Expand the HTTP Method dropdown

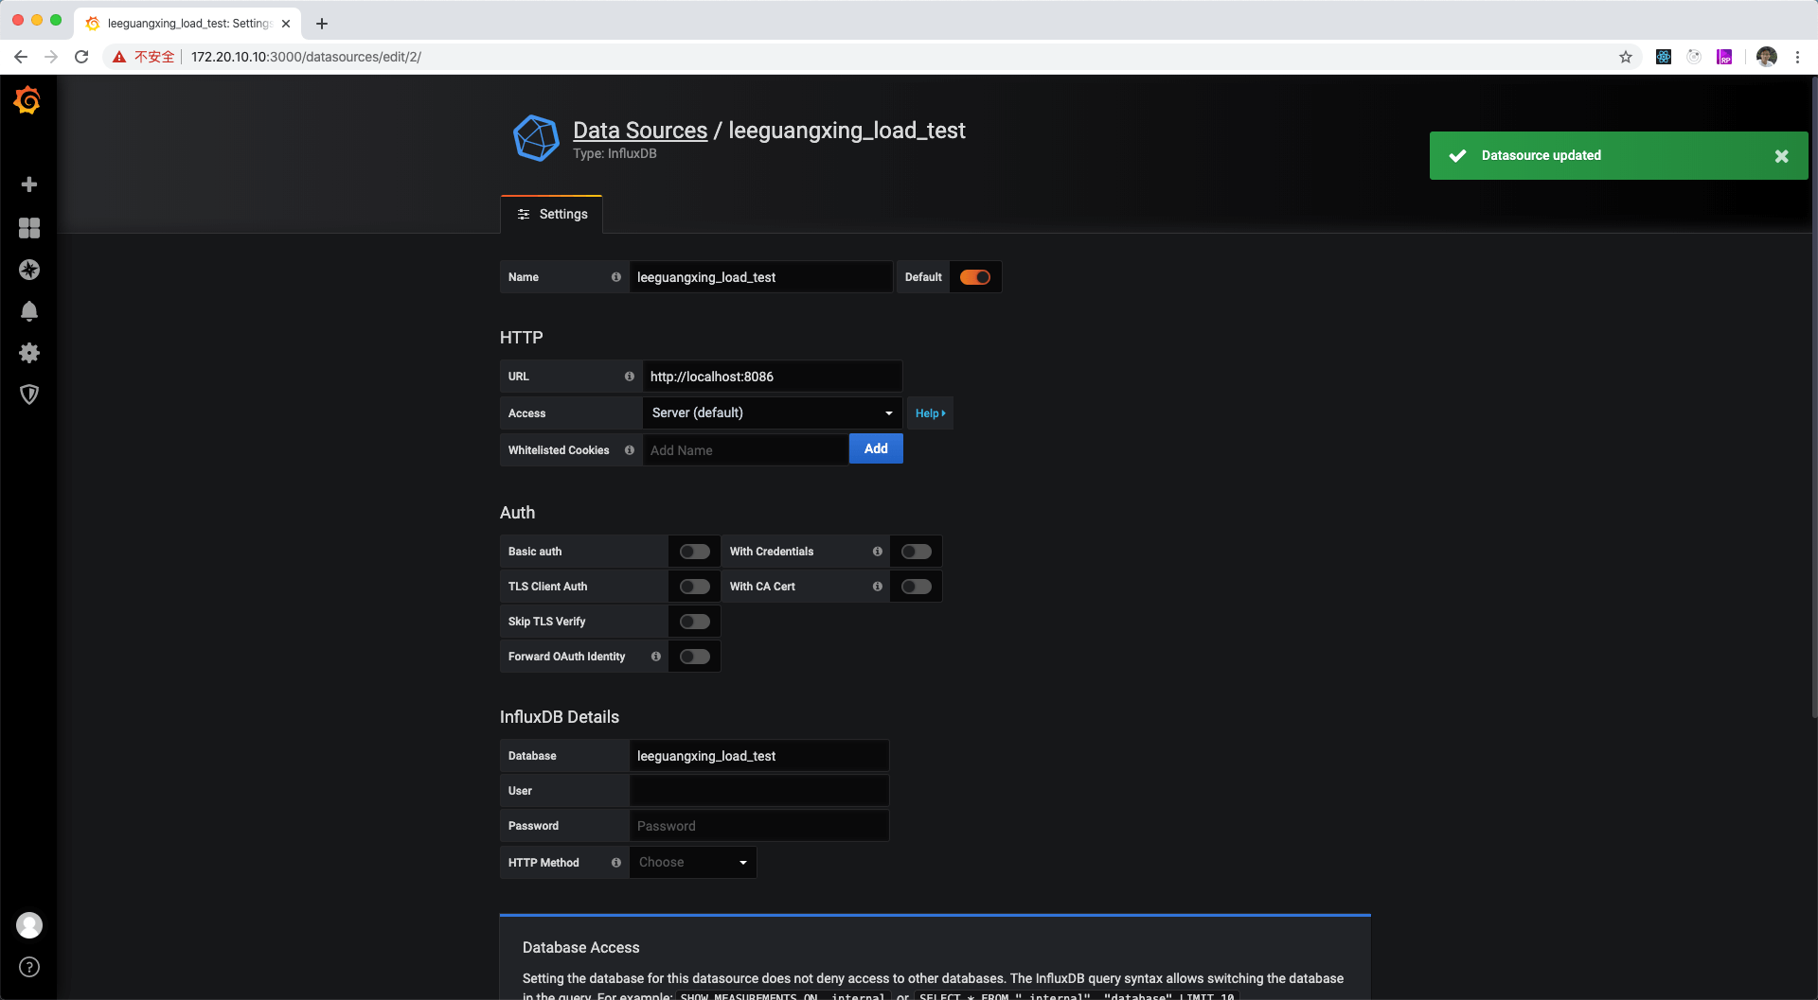[692, 863]
